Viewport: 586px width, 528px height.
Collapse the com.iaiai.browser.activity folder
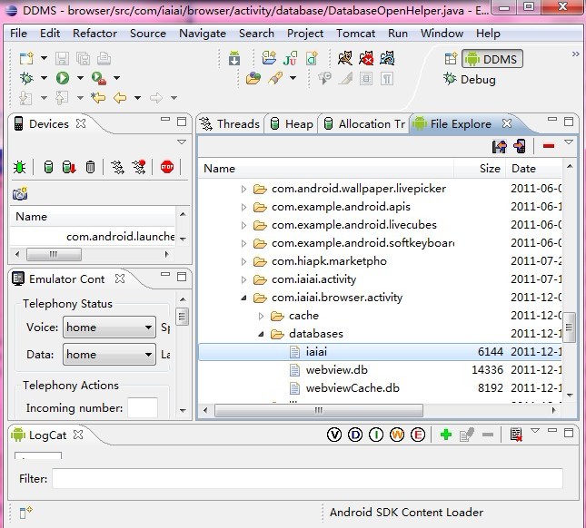(243, 298)
